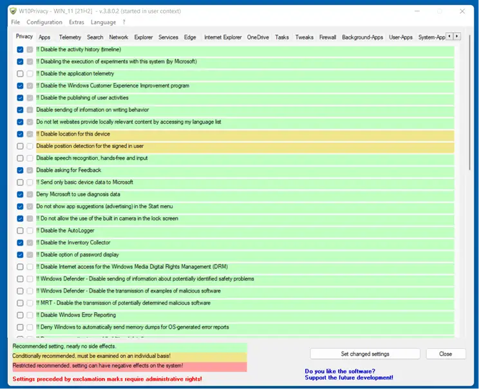
Task: Switch to the User-Apps tab
Action: 400,37
